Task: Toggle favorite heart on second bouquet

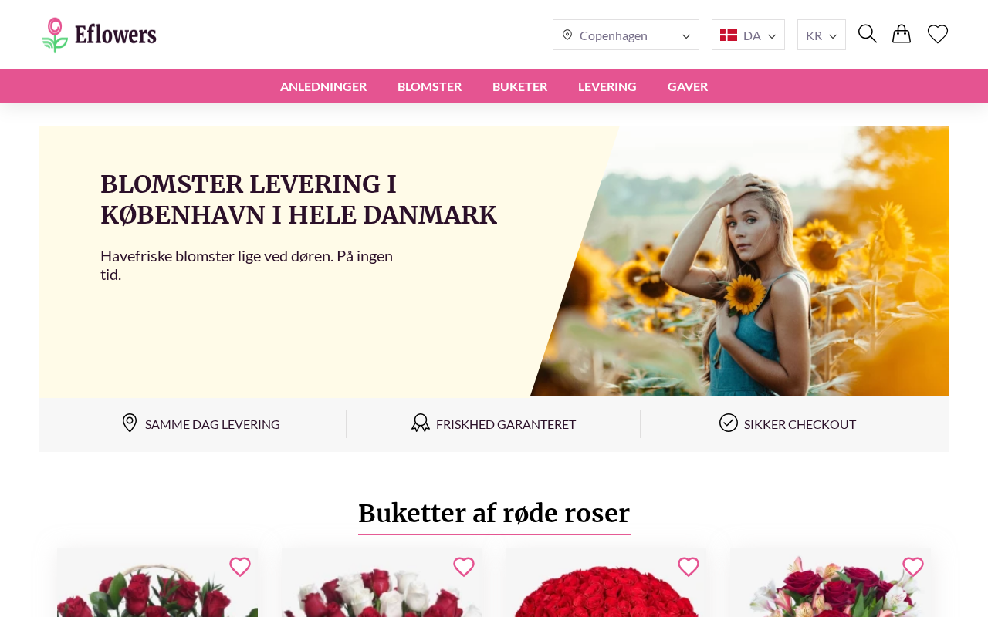Action: (x=464, y=567)
